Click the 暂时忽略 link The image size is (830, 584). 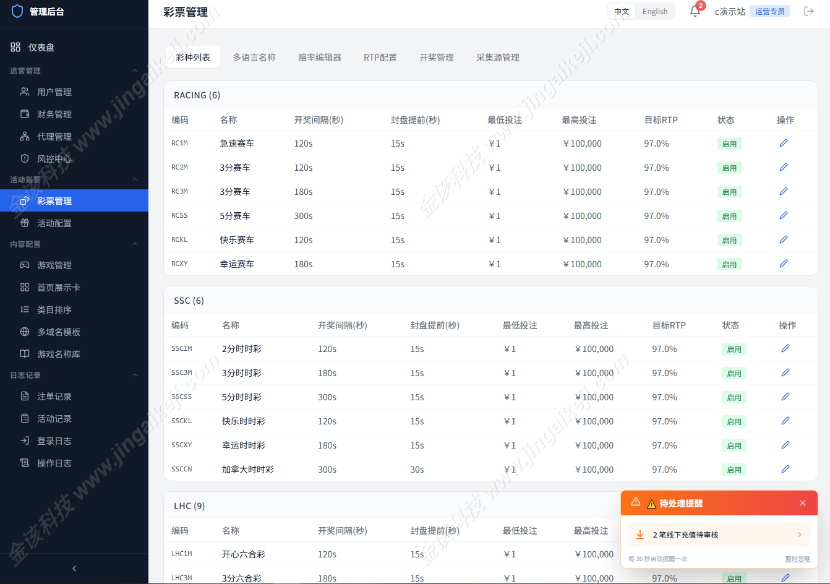click(x=797, y=559)
